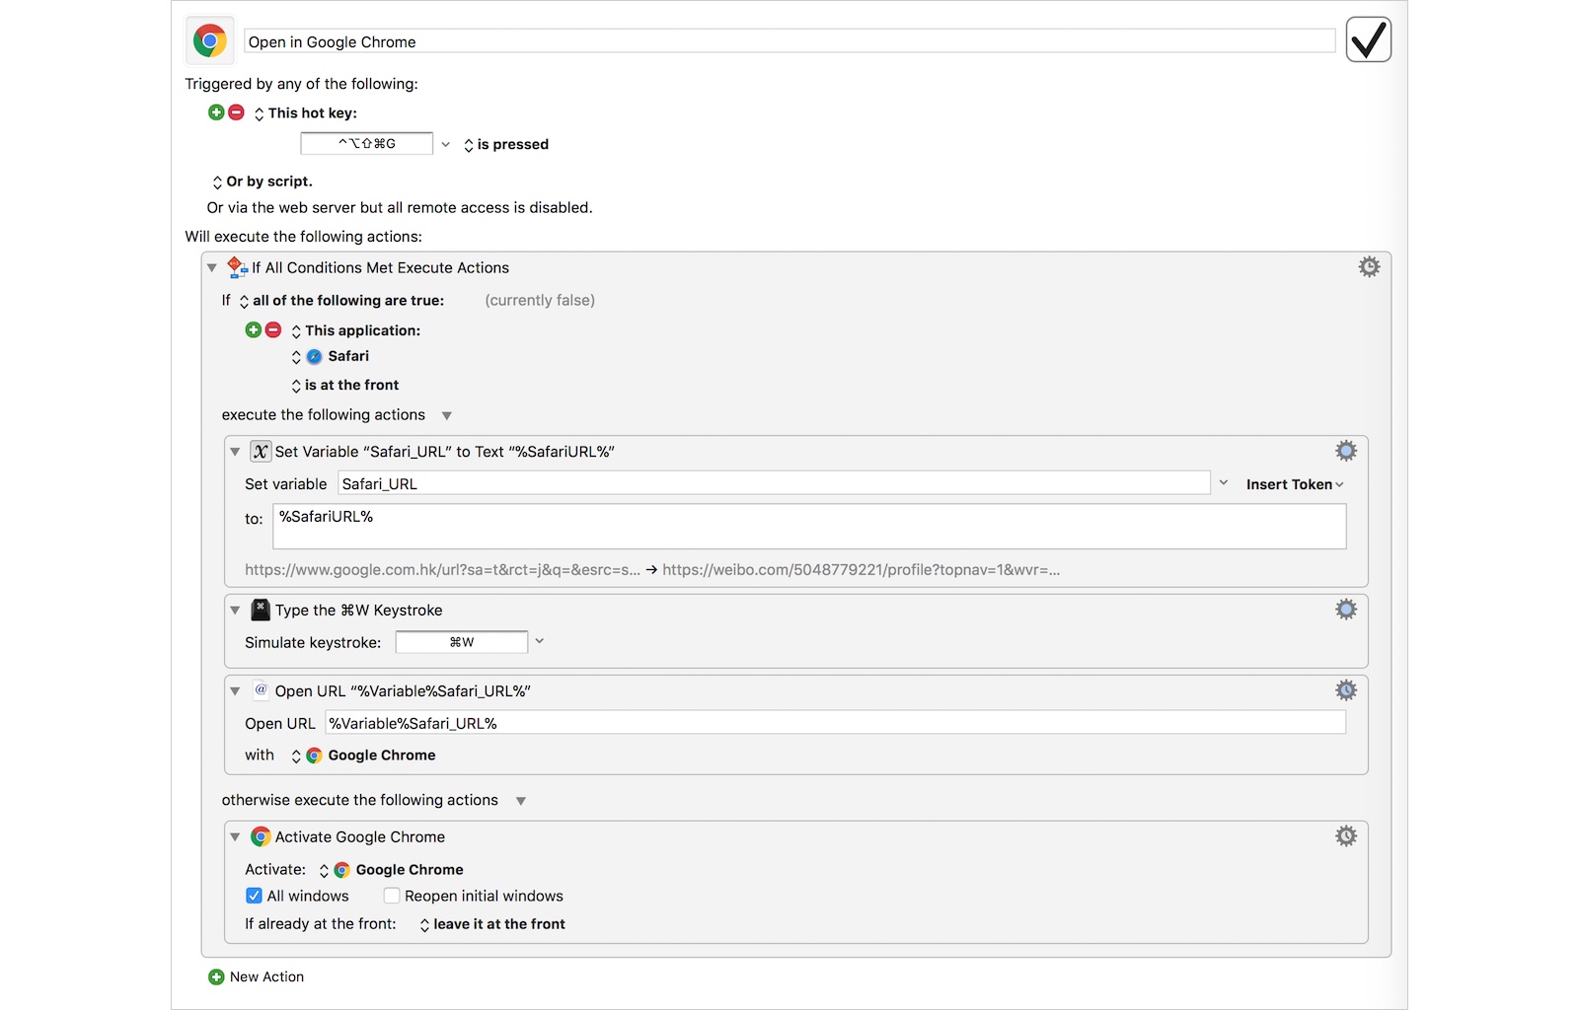Click the Open URL text field

coord(834,723)
